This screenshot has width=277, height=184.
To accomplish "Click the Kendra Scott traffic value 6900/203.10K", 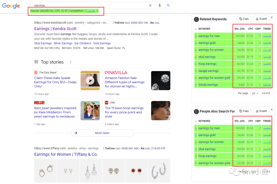I will [139, 23].
